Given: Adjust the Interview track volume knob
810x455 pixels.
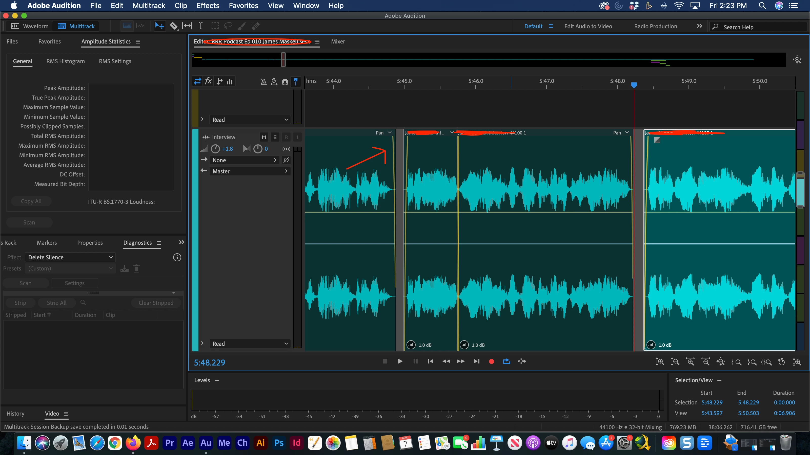Looking at the screenshot, I should [x=215, y=149].
